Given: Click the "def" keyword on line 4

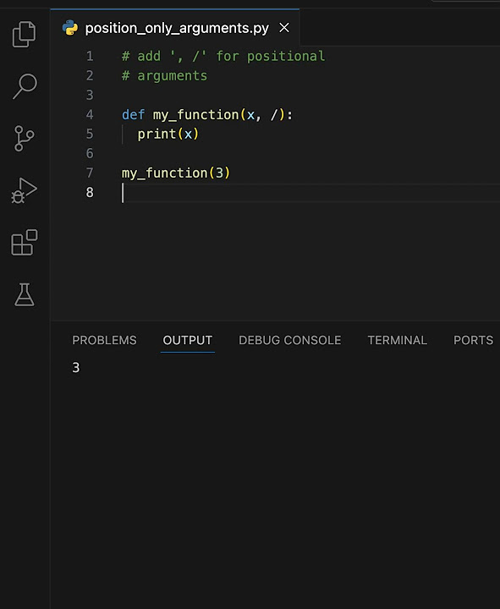Looking at the screenshot, I should tap(134, 114).
